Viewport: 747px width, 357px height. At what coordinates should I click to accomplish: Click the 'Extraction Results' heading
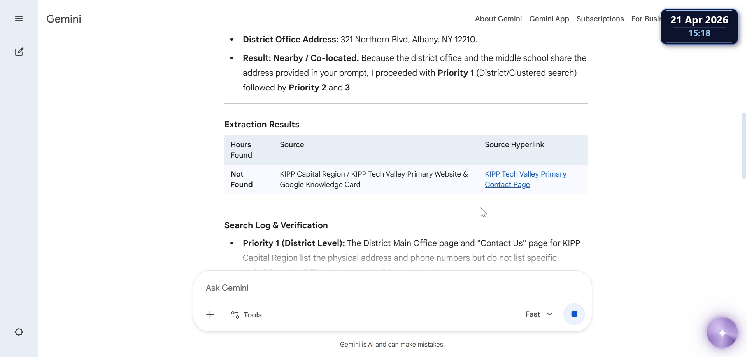coord(262,125)
